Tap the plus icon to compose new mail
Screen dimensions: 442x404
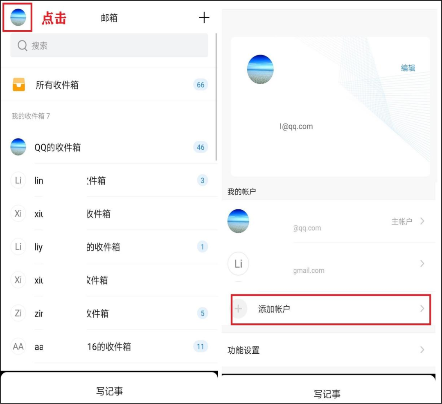click(x=204, y=17)
